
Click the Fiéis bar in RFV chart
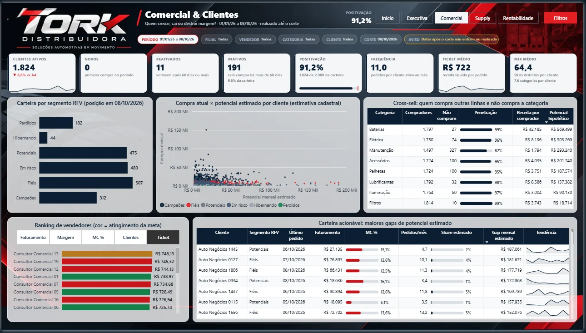point(86,183)
